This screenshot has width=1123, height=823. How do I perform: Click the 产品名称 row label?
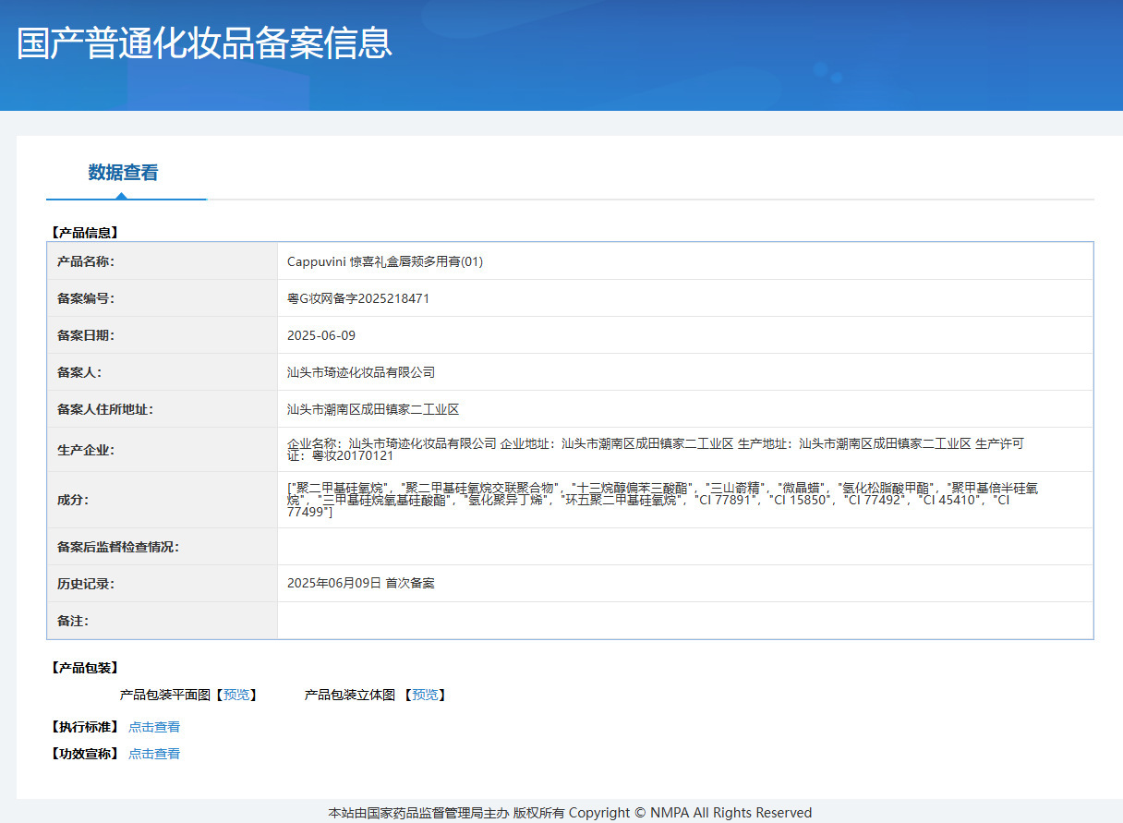pos(86,261)
